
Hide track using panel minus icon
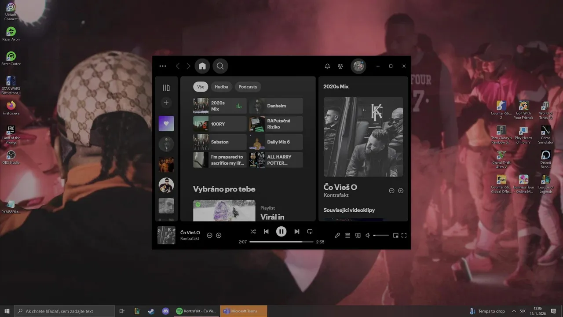click(391, 191)
